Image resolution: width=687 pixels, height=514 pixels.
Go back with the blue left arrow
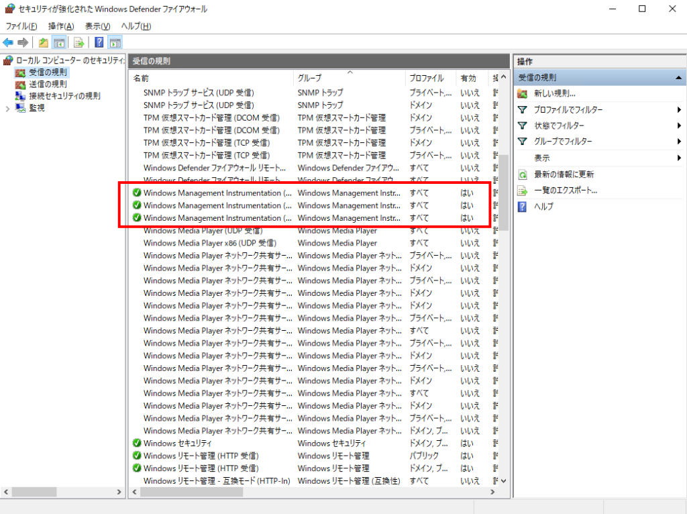[8, 42]
